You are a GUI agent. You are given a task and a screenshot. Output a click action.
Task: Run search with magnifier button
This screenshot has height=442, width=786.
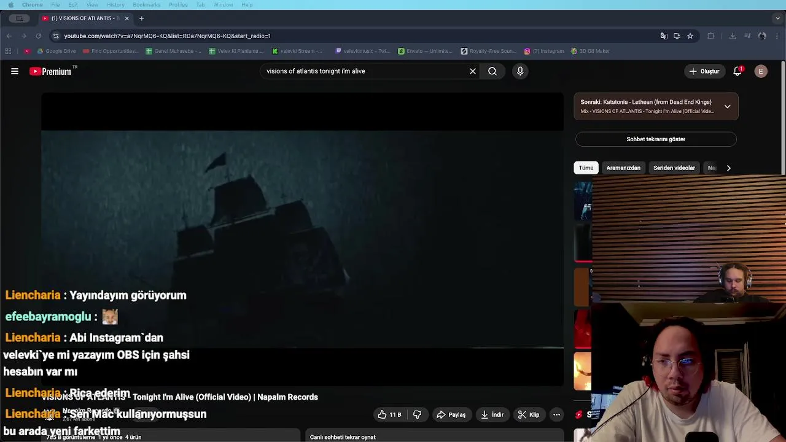(492, 71)
